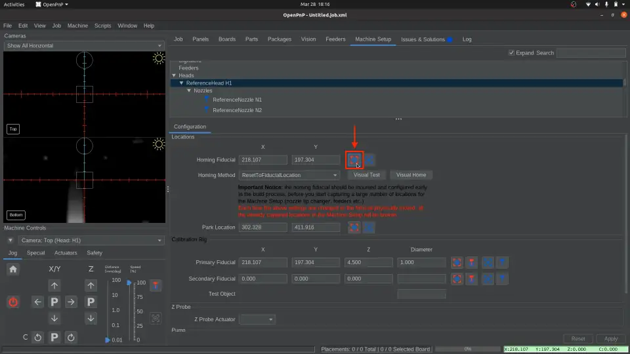The width and height of the screenshot is (630, 354).
Task: Rotate C axis clockwise
Action: coord(71,338)
